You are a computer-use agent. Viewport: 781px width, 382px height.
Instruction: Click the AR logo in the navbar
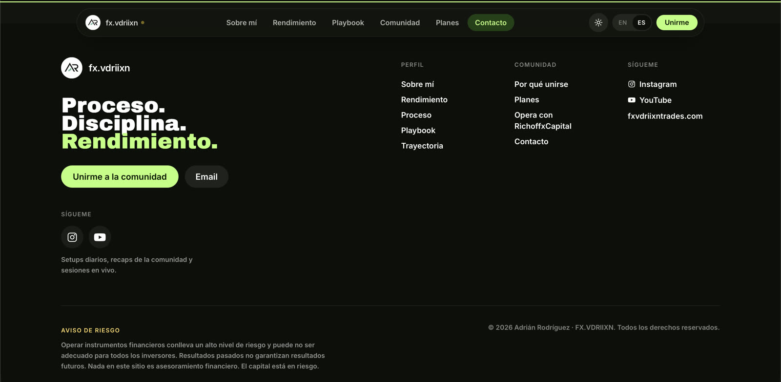click(93, 22)
